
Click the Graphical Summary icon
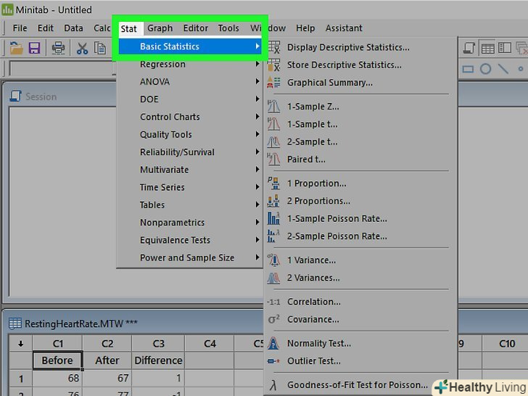click(x=273, y=82)
